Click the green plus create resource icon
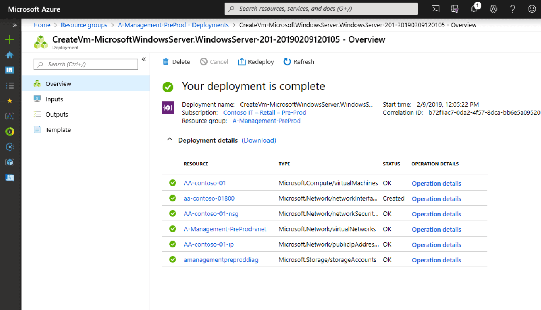Viewport: 541px width, 310px height. (x=10, y=39)
